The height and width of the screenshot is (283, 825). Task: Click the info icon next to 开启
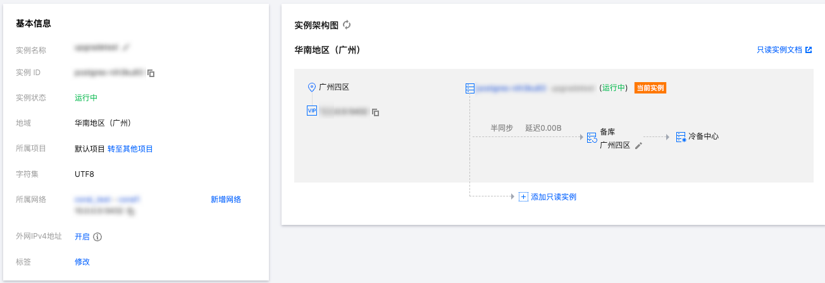point(97,237)
